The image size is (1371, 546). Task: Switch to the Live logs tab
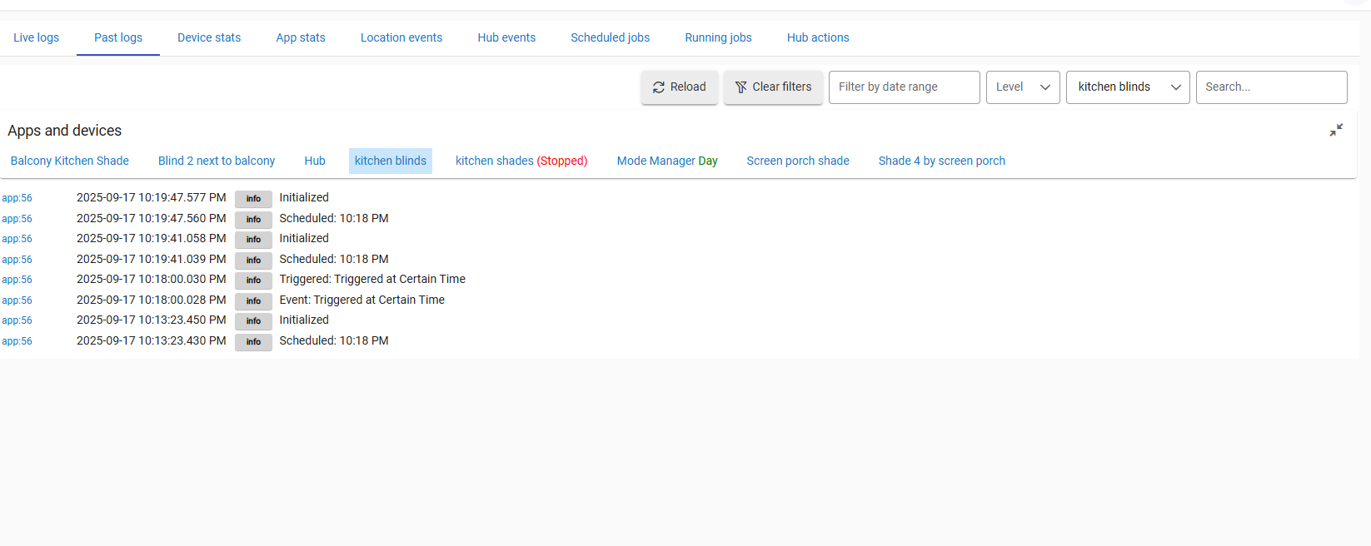tap(37, 37)
